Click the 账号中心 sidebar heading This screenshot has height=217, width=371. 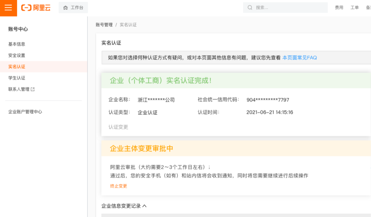[18, 29]
